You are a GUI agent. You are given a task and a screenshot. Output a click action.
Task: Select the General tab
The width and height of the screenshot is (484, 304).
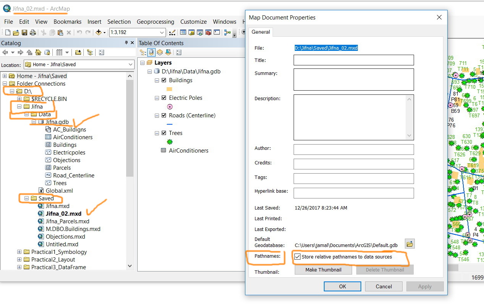click(261, 32)
